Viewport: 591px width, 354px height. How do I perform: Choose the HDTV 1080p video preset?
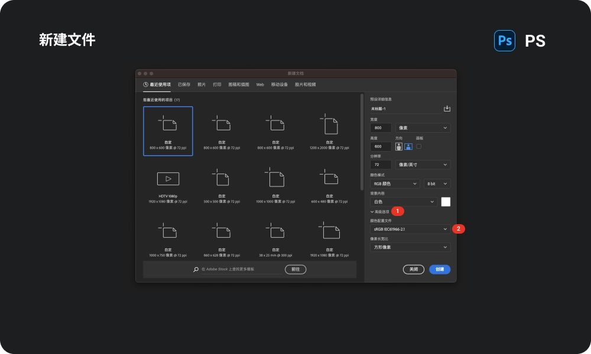click(x=168, y=184)
